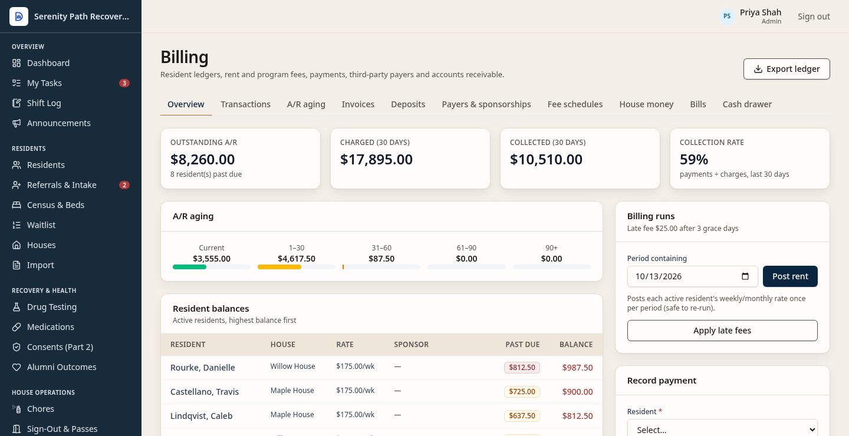Click the Referrals & Intake icon
This screenshot has height=436, width=849.
pyautogui.click(x=17, y=185)
